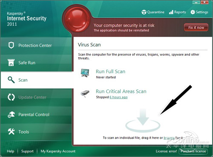Click the Settings gear icon
Screen dimensions: 213x157
point(193,12)
